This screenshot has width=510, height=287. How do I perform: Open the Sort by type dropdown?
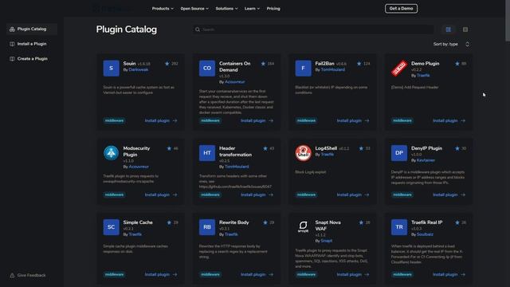coord(452,44)
